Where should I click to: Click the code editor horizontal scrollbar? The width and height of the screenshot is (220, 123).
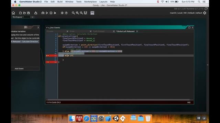click(119, 100)
